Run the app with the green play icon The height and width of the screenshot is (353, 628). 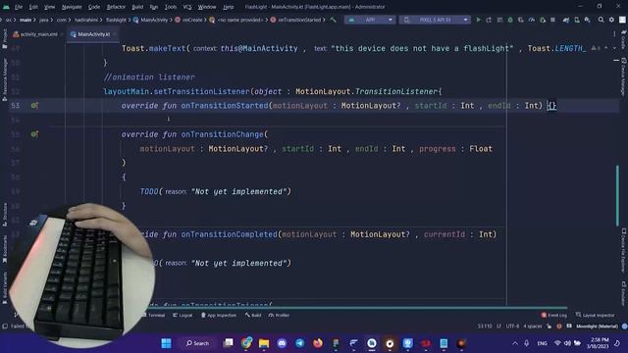(478, 20)
